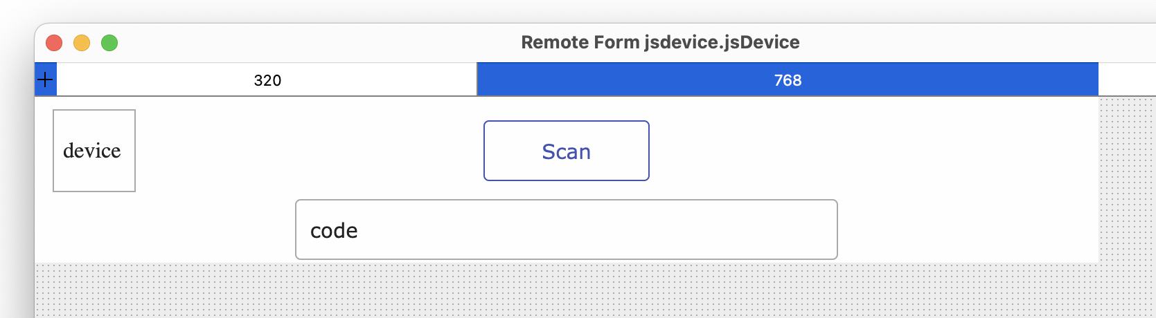
Task: Zoom the window with the green button
Action: (109, 43)
